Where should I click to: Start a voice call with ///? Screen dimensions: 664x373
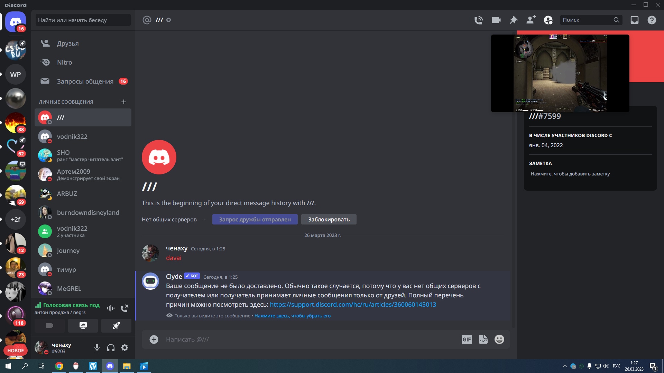click(x=478, y=20)
